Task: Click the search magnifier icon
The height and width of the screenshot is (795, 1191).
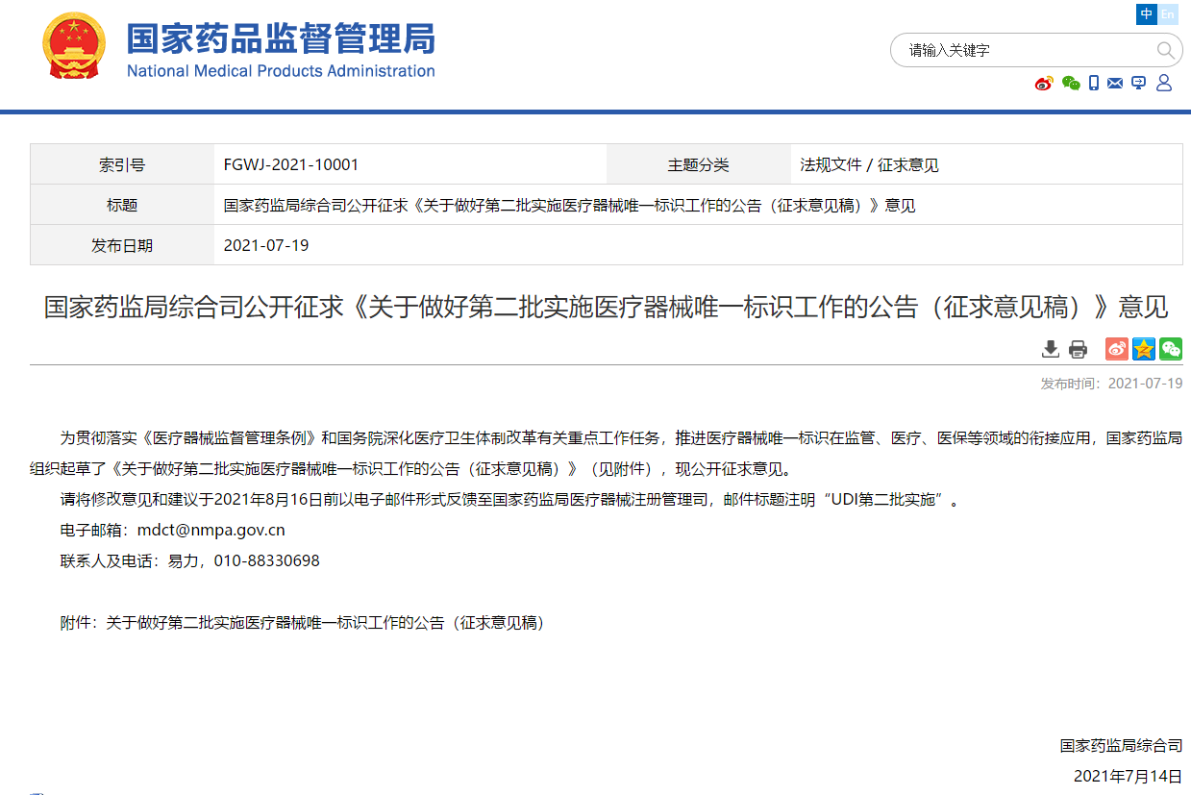Action: pos(1164,50)
